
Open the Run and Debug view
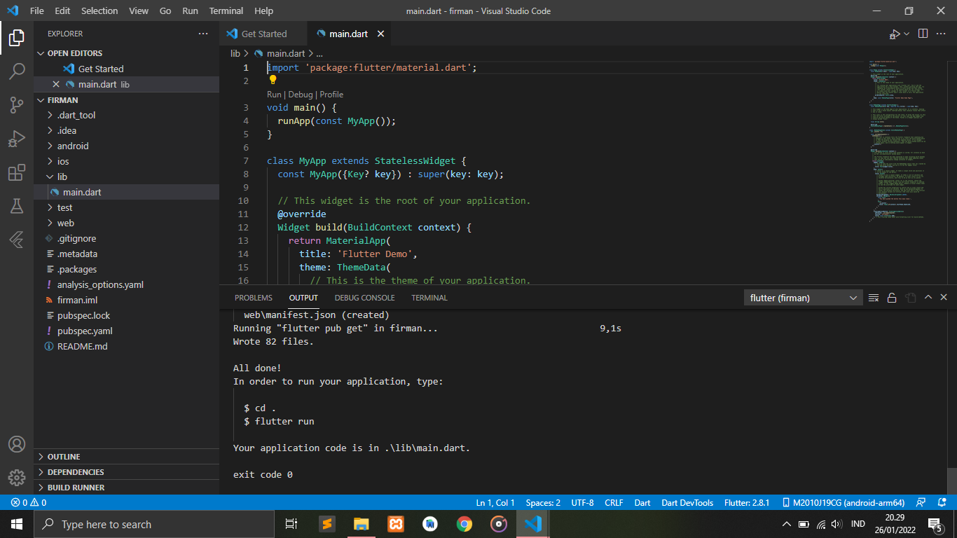tap(17, 139)
